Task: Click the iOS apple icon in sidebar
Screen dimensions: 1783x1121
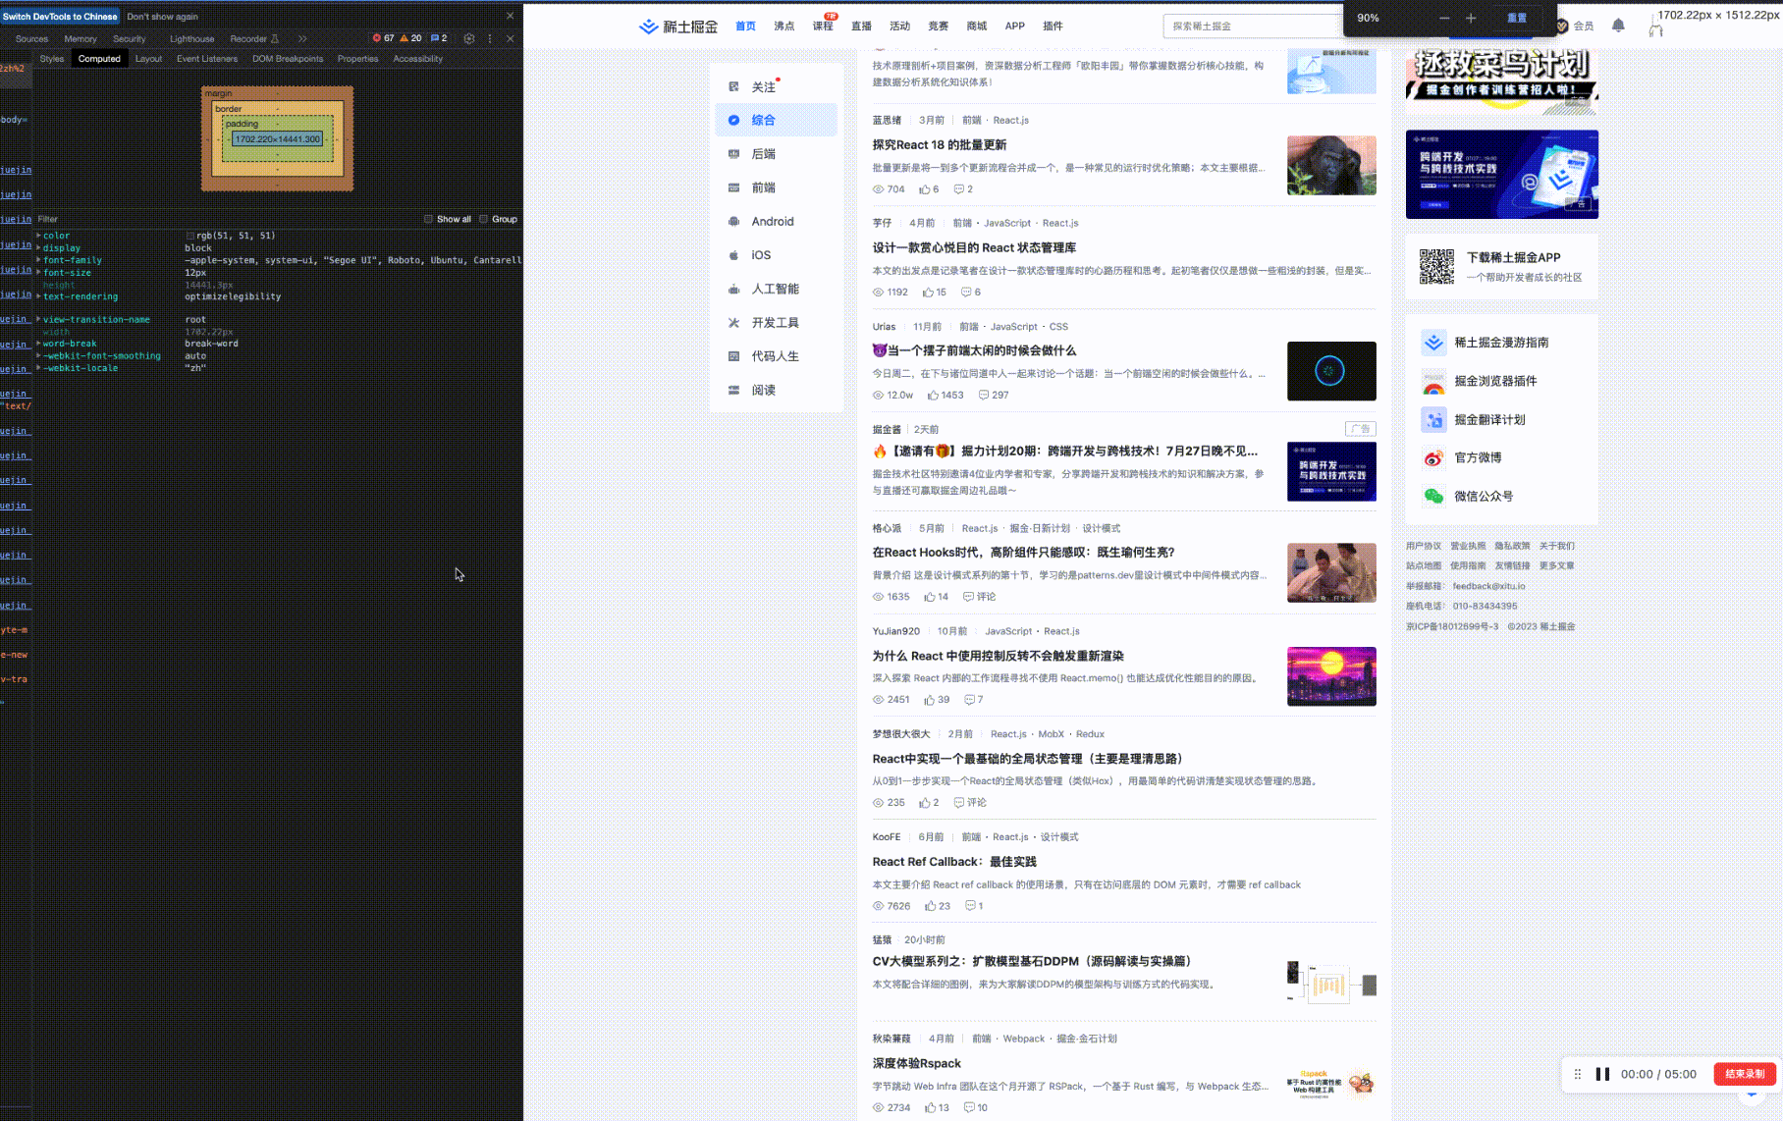Action: pos(733,255)
